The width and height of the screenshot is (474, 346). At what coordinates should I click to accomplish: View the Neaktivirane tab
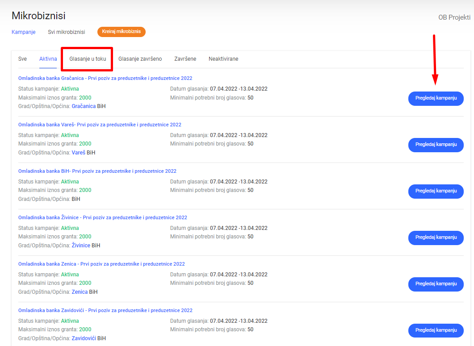[x=223, y=59]
